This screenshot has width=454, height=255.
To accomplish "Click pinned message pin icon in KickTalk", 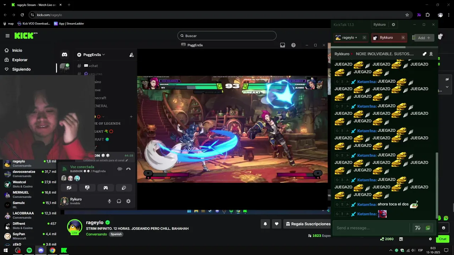I will [x=425, y=54].
